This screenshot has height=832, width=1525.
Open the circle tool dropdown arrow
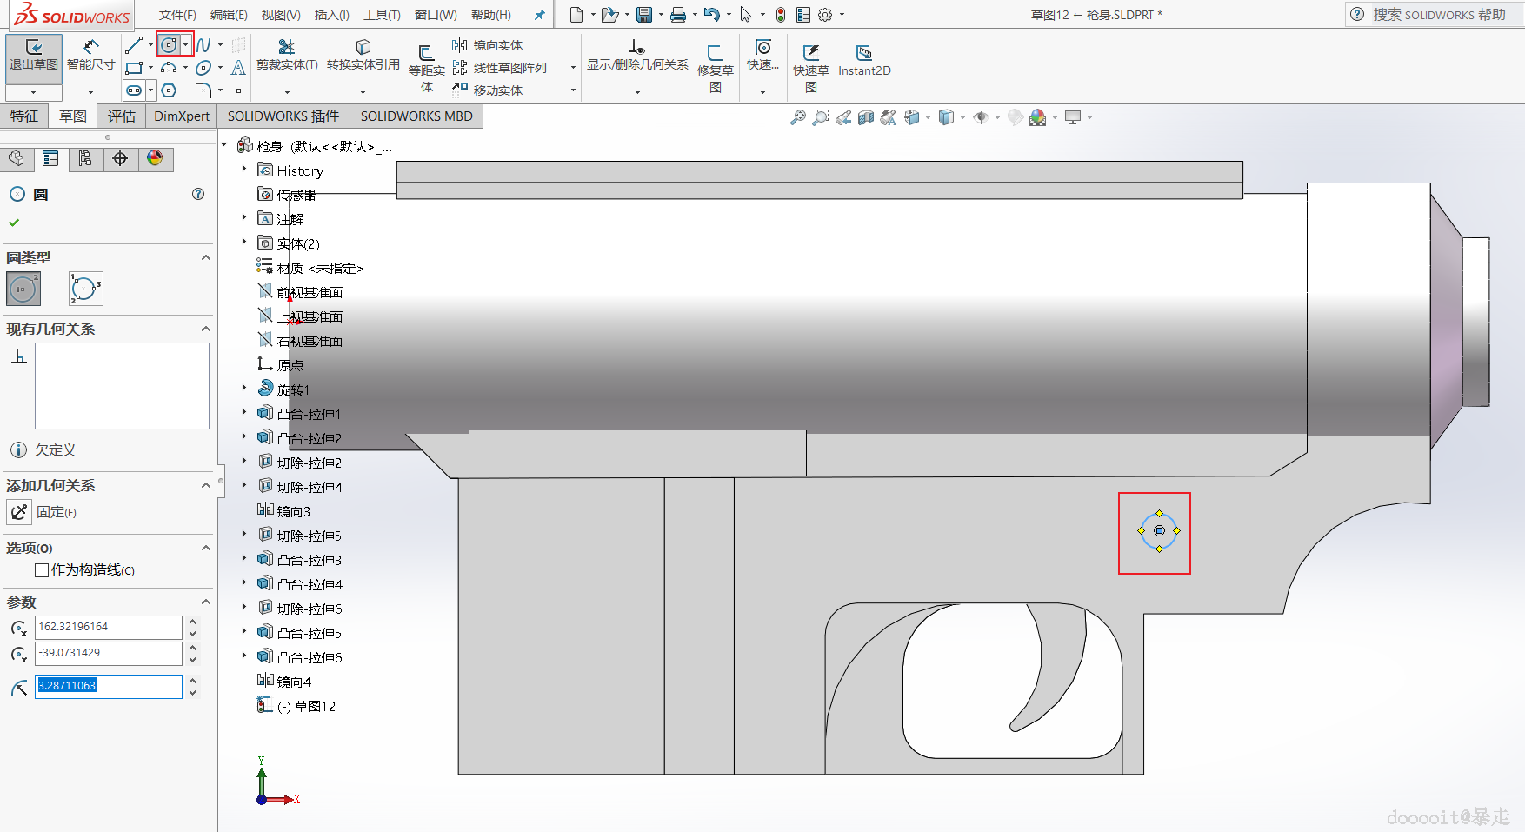pos(185,45)
